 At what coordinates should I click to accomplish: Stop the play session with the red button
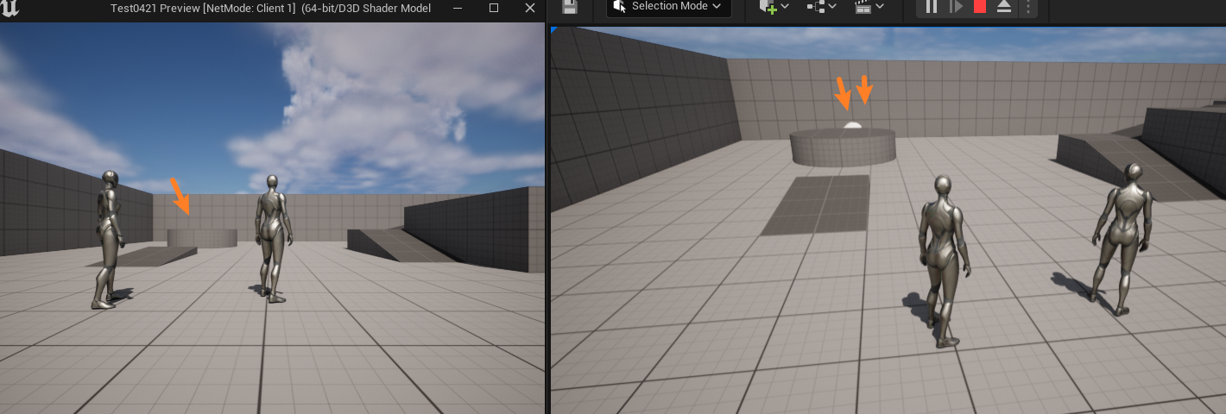click(980, 7)
